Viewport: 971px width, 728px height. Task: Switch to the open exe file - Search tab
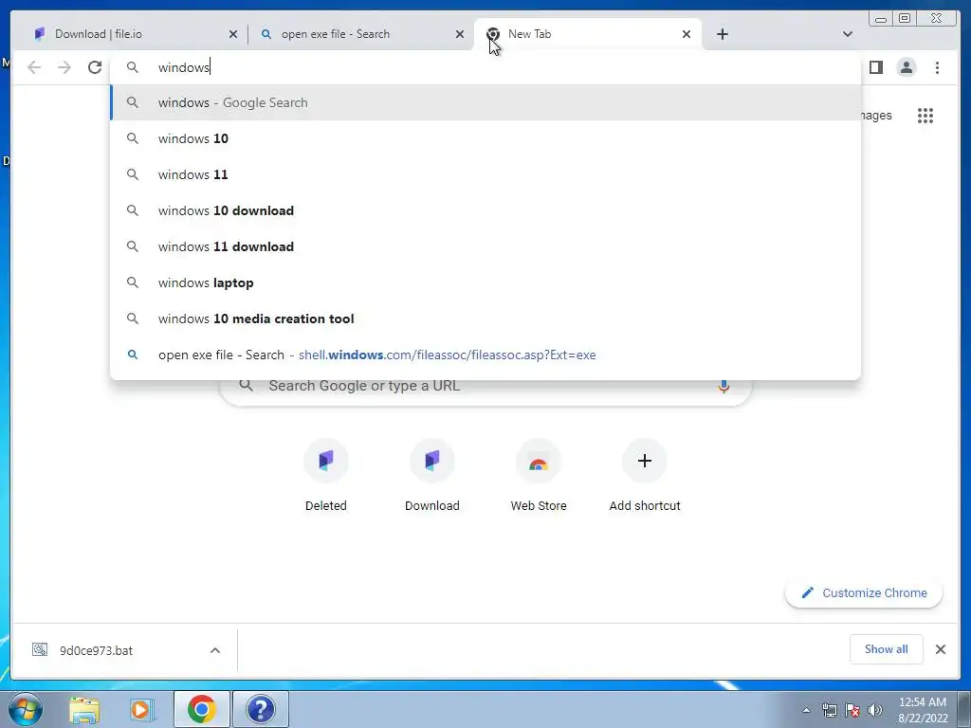360,34
